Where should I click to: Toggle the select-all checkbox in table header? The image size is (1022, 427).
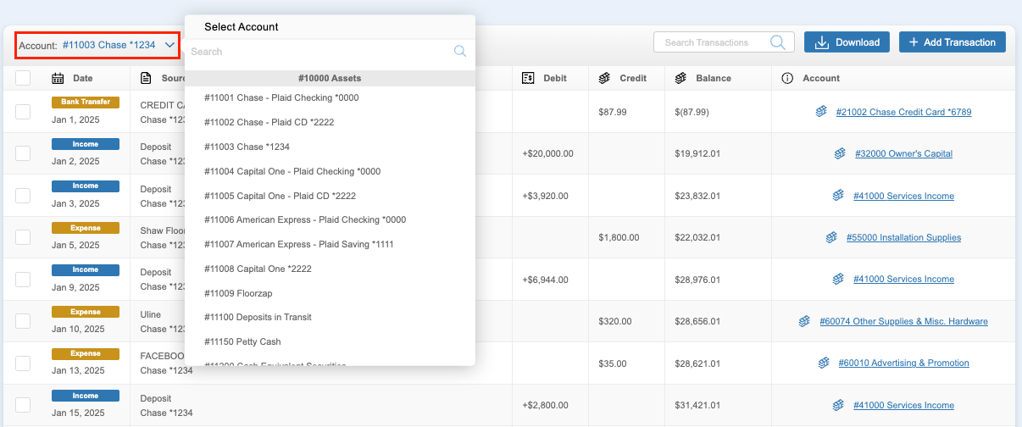[x=23, y=78]
